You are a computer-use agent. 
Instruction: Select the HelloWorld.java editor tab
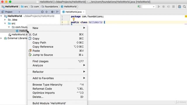click(74, 12)
